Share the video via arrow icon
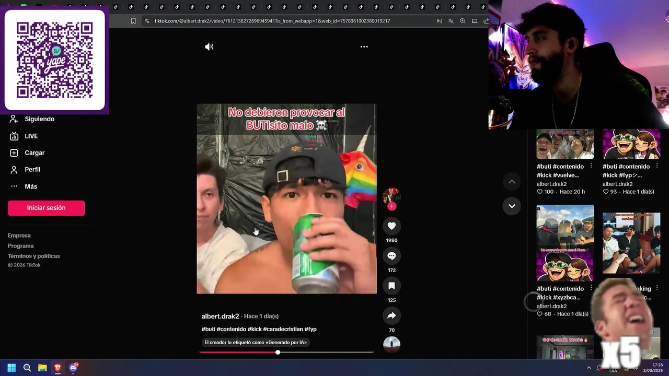 coord(391,315)
